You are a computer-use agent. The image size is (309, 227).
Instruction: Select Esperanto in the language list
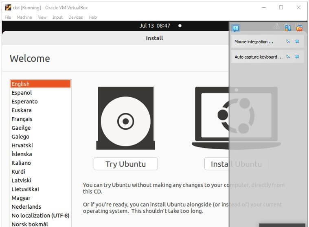40,102
